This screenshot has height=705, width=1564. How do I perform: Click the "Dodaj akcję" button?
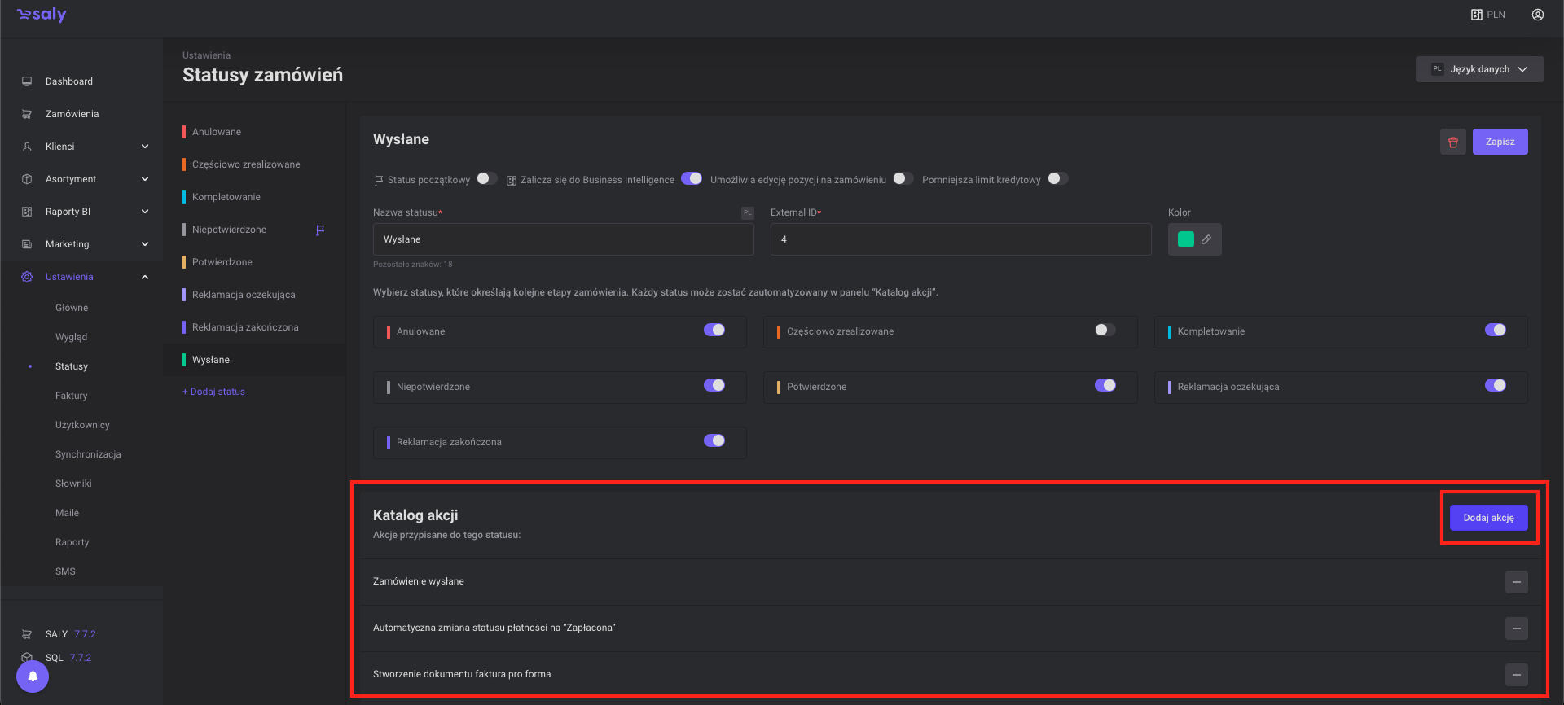tap(1488, 518)
